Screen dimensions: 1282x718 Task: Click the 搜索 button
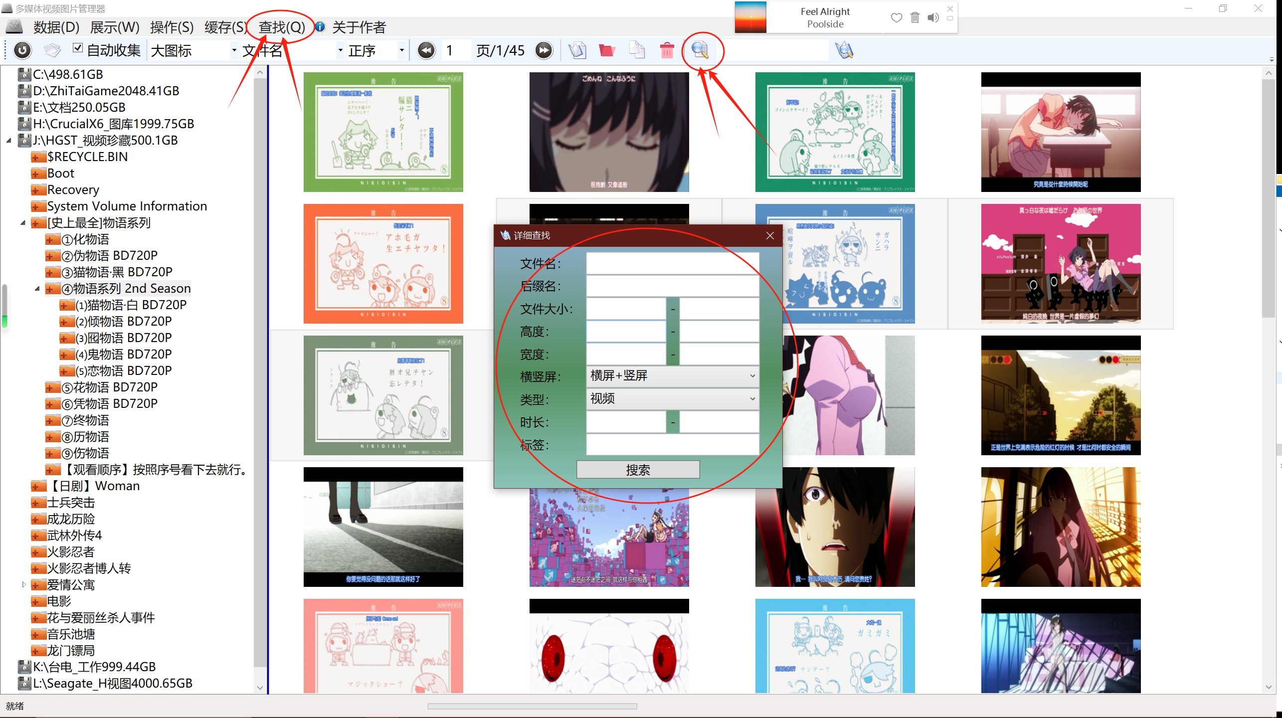click(638, 470)
